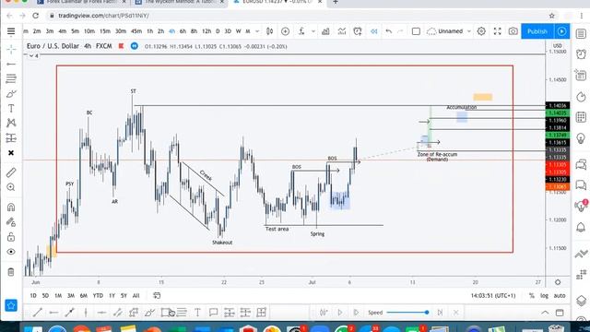Open the chart patterns tool

pos(11,123)
